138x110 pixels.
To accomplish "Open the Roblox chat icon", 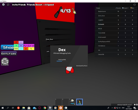I will 8,5.
